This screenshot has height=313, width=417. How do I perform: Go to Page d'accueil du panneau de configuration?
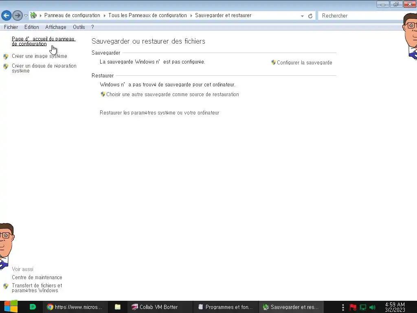click(x=44, y=41)
